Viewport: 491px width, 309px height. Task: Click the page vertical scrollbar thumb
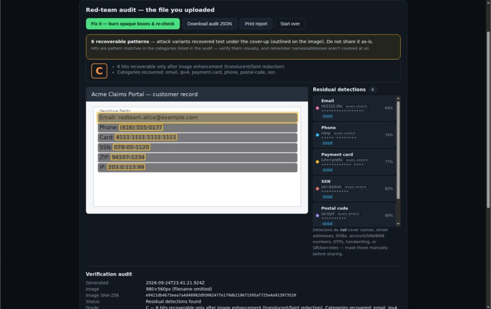point(488,120)
